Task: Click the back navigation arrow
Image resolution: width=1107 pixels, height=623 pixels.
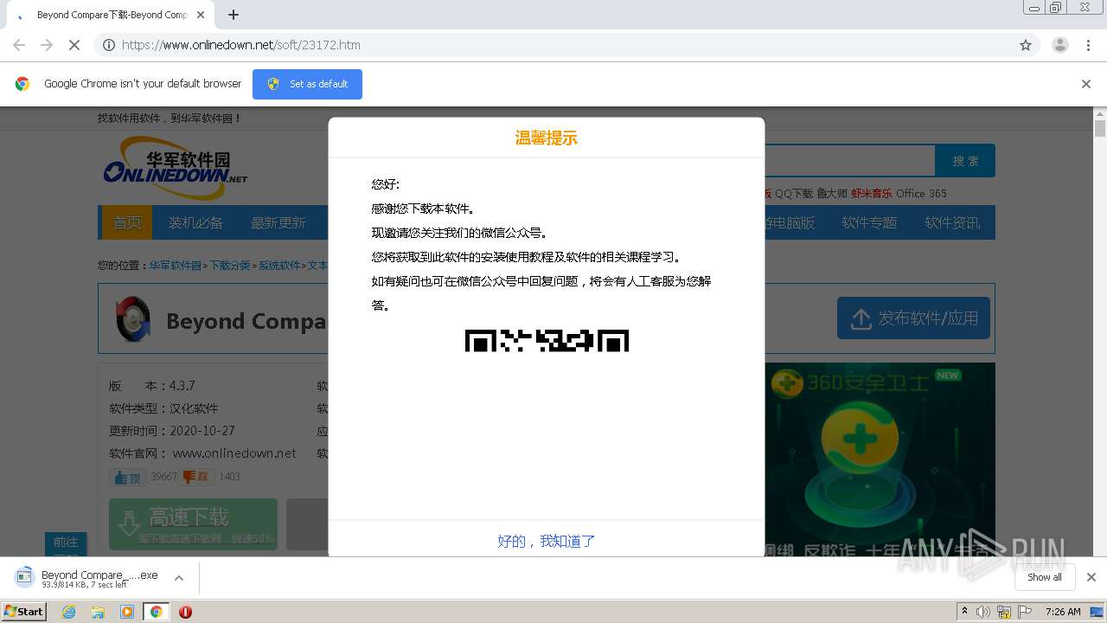Action: point(19,45)
